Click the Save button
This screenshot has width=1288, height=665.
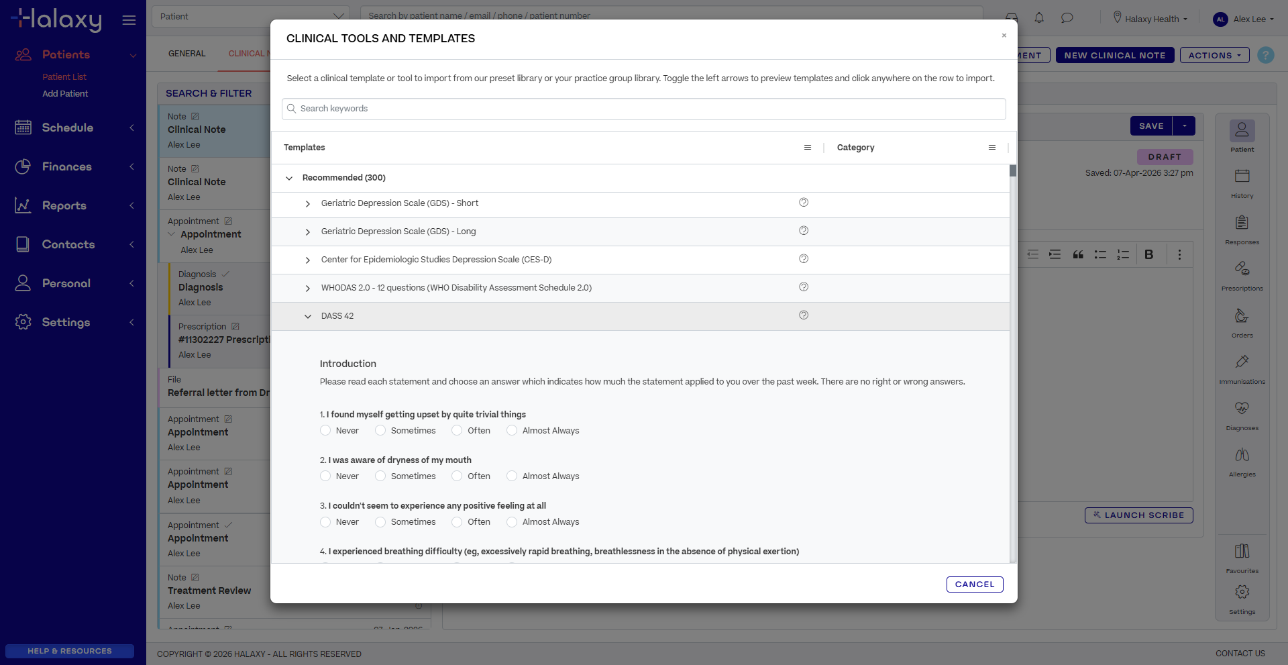click(1151, 125)
